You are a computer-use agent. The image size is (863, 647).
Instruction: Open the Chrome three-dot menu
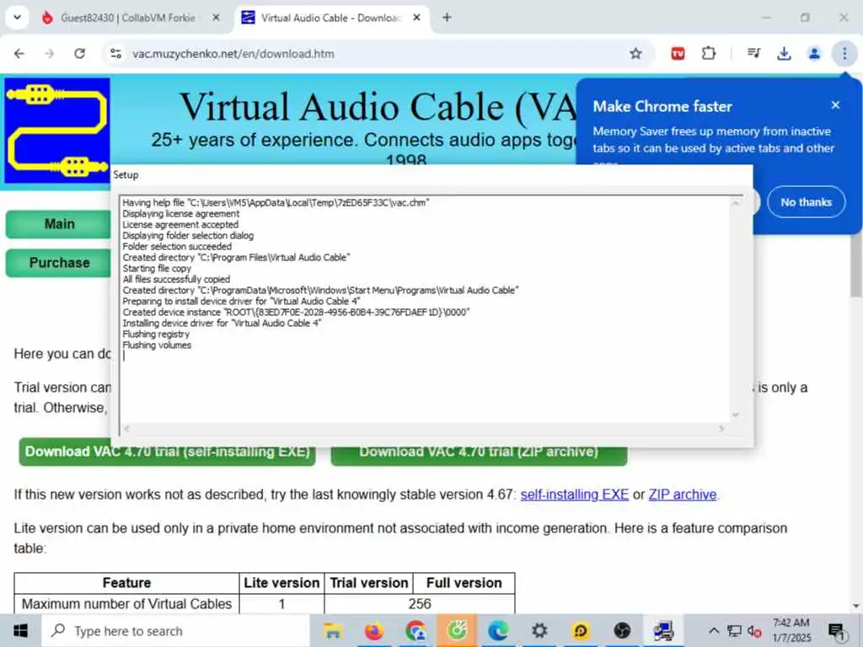point(844,53)
